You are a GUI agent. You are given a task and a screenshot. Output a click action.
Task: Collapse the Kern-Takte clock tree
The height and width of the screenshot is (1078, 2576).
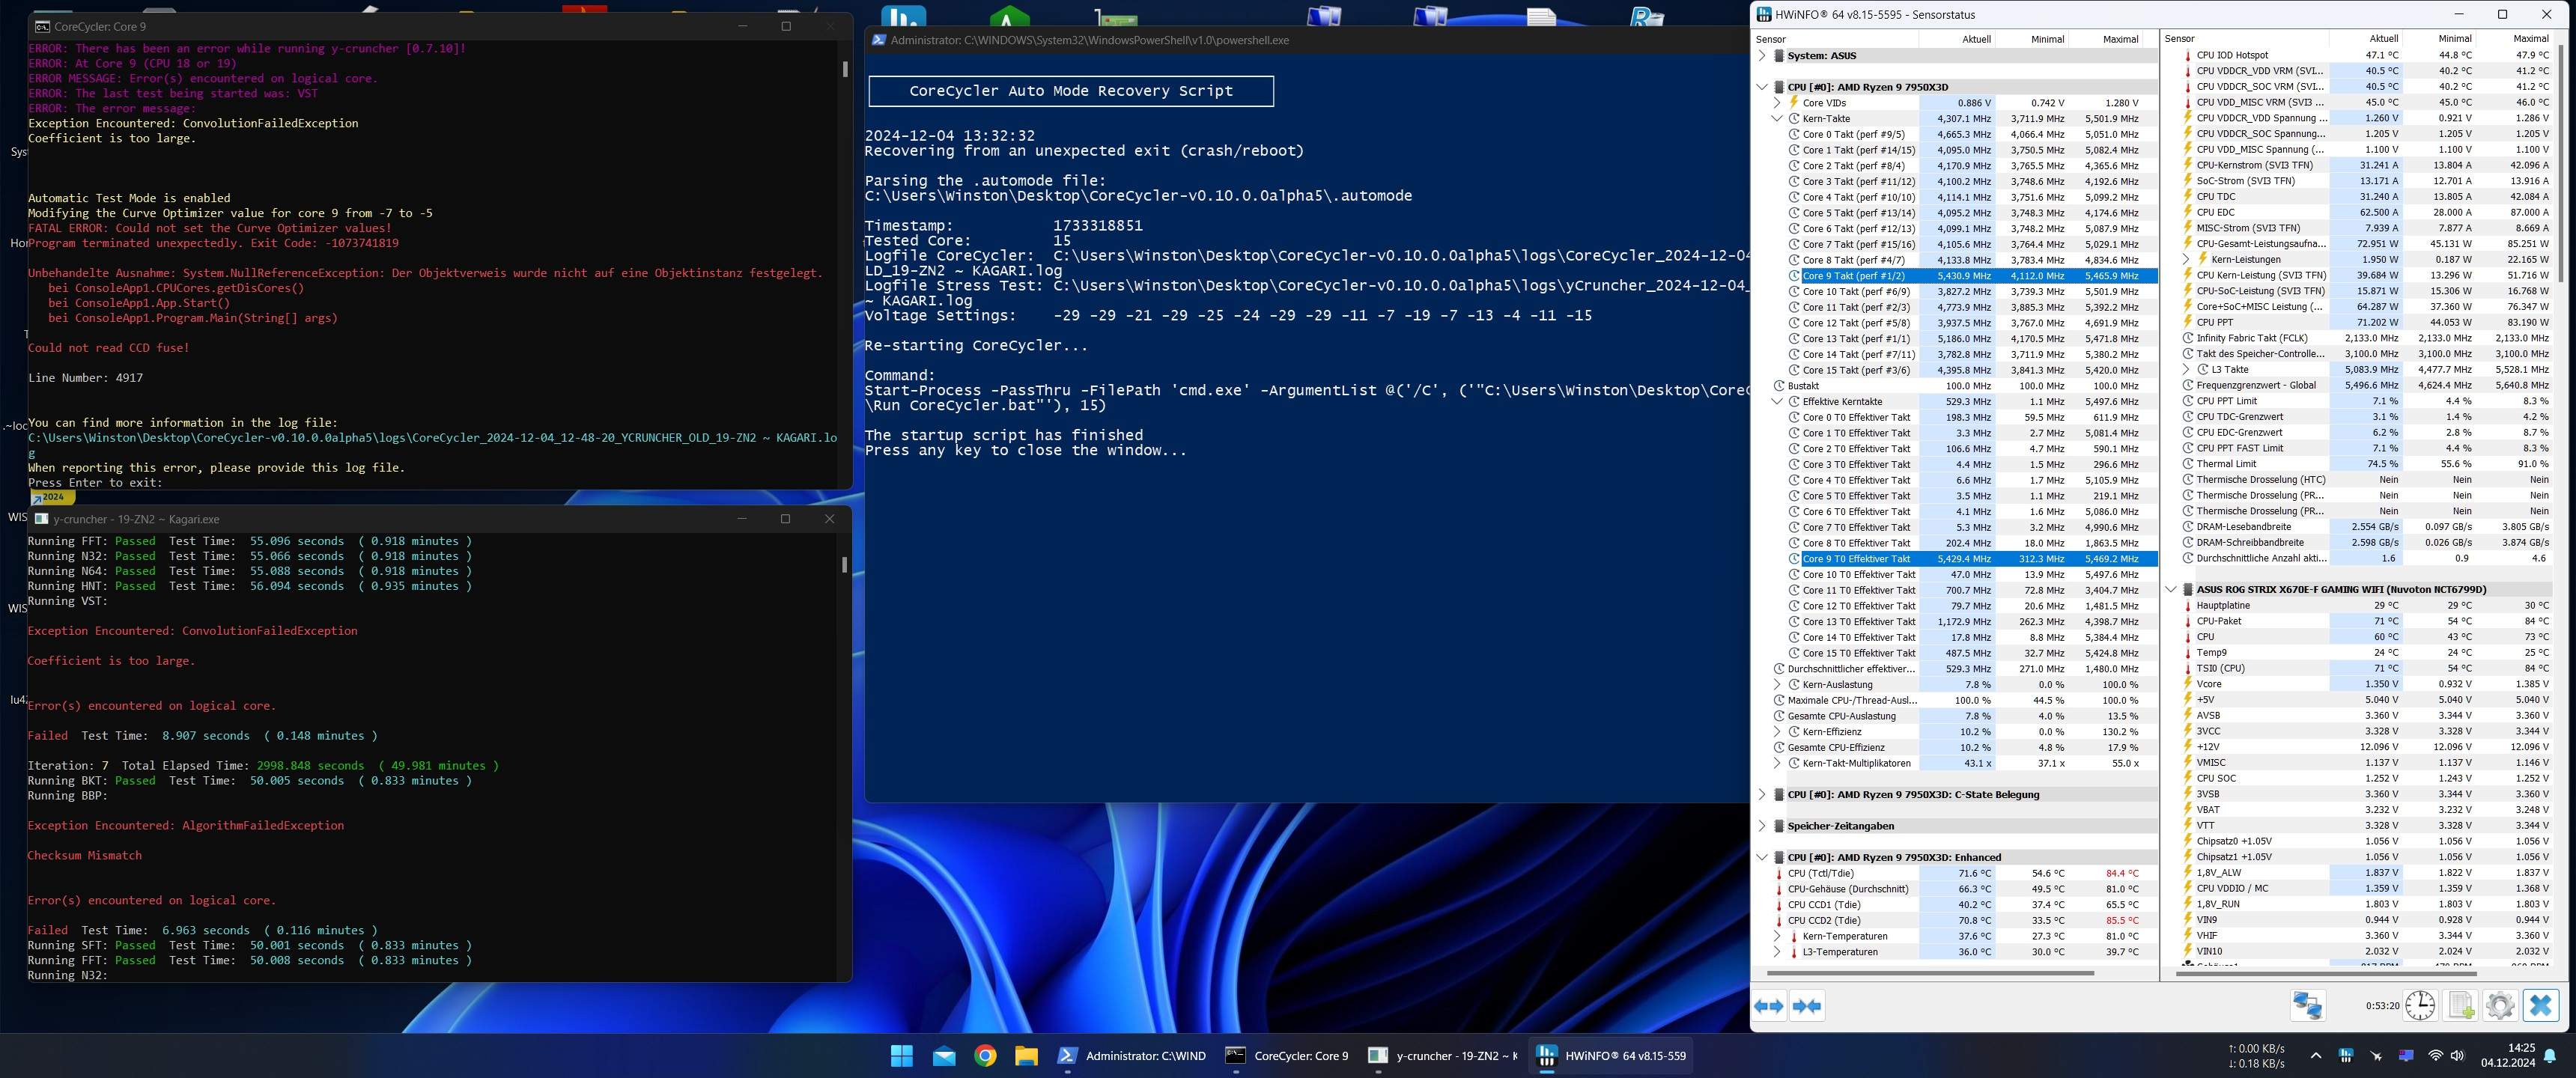[1777, 119]
